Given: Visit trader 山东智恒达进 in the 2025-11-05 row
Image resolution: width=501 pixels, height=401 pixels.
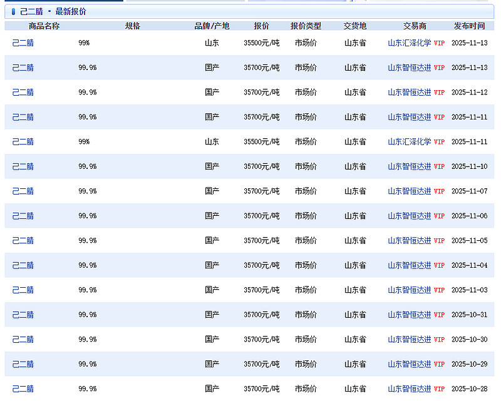Looking at the screenshot, I should (x=410, y=240).
